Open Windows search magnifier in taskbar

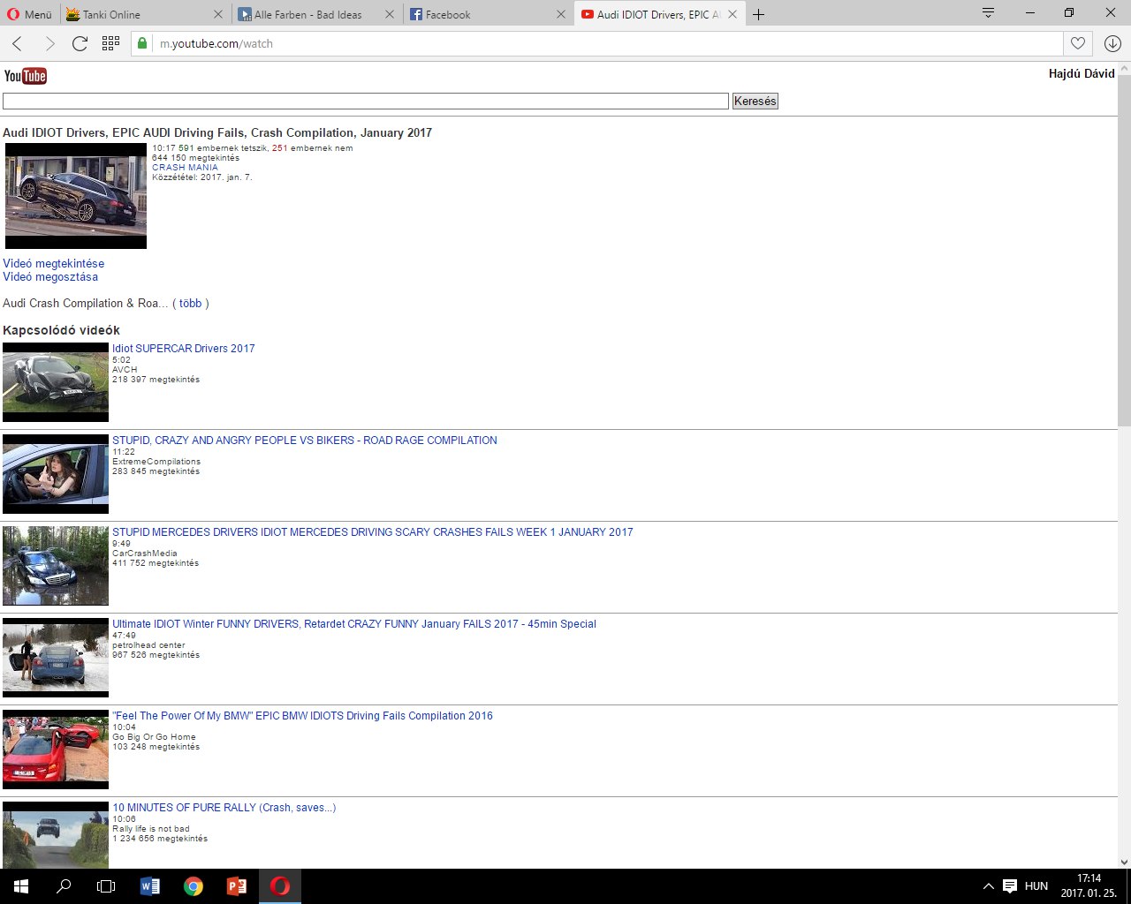64,886
